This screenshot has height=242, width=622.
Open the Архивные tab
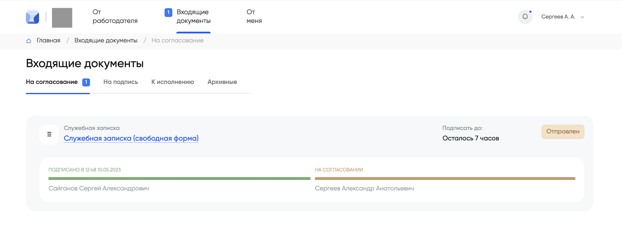click(x=222, y=82)
